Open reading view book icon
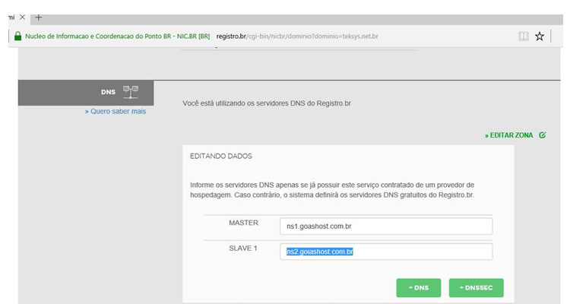Viewport: 570px width, 304px height. pyautogui.click(x=524, y=36)
